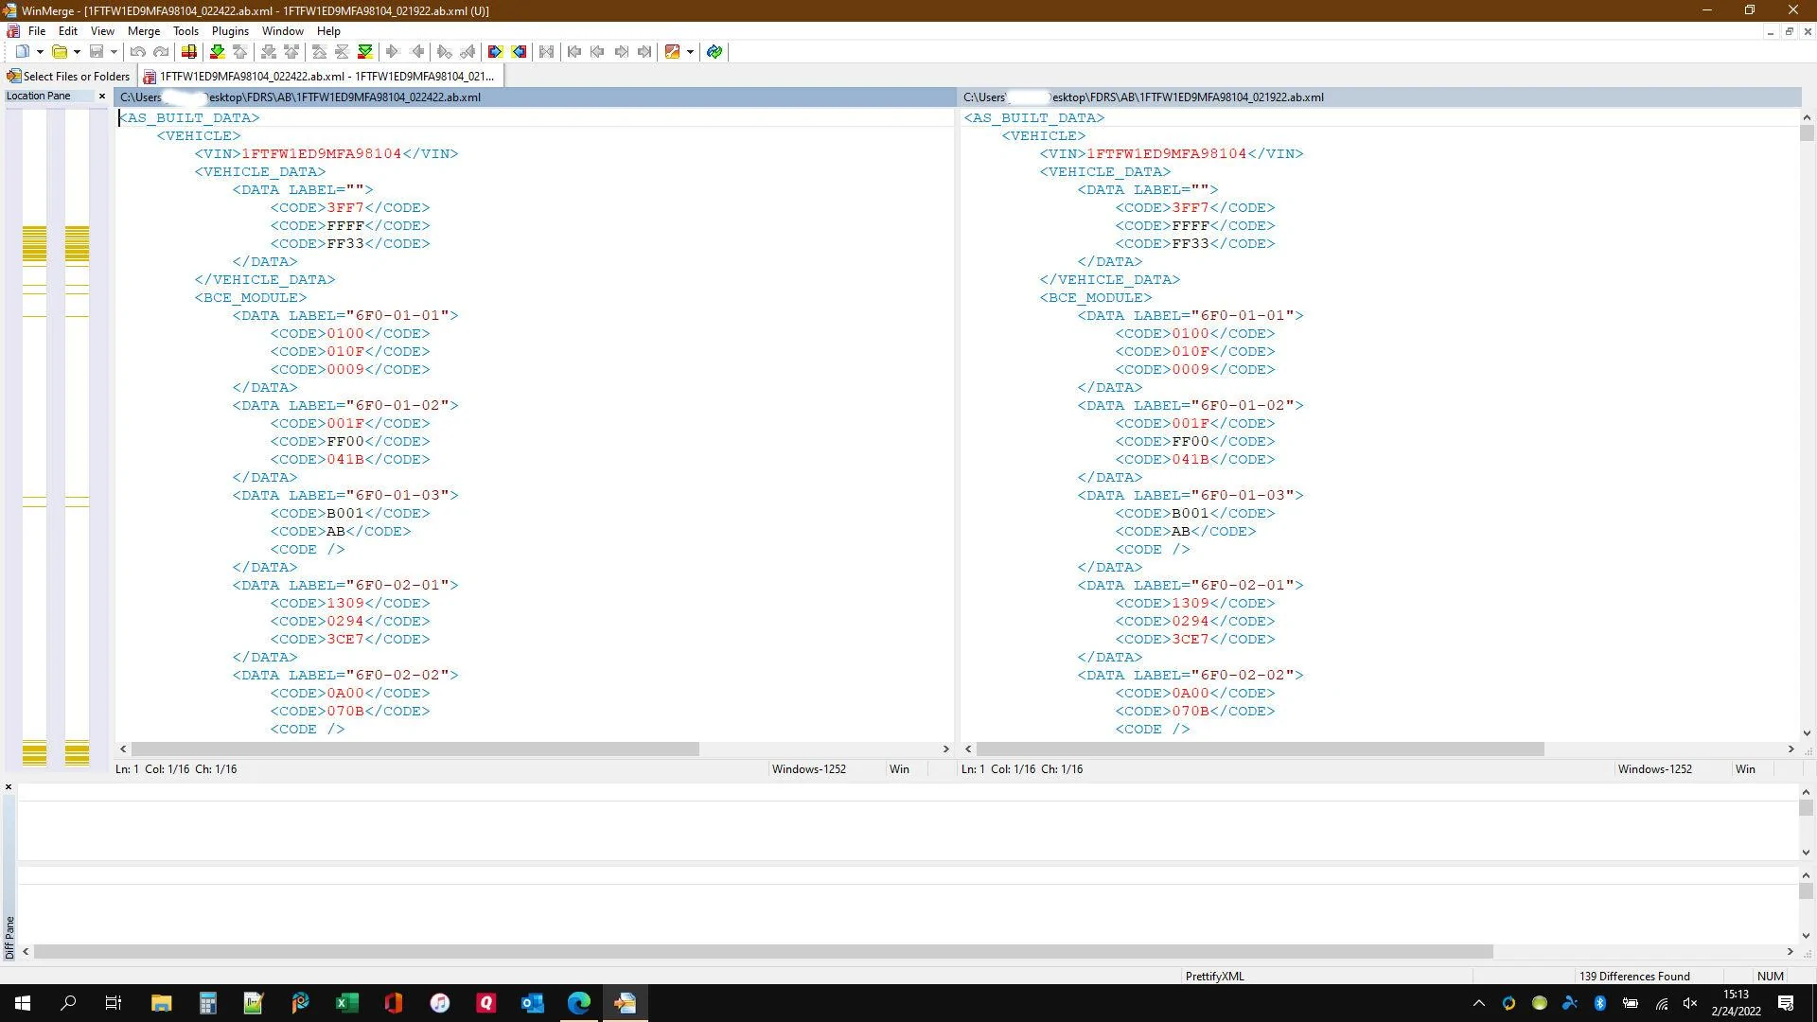This screenshot has height=1022, width=1817.
Task: Open the Window menu
Action: click(x=282, y=31)
